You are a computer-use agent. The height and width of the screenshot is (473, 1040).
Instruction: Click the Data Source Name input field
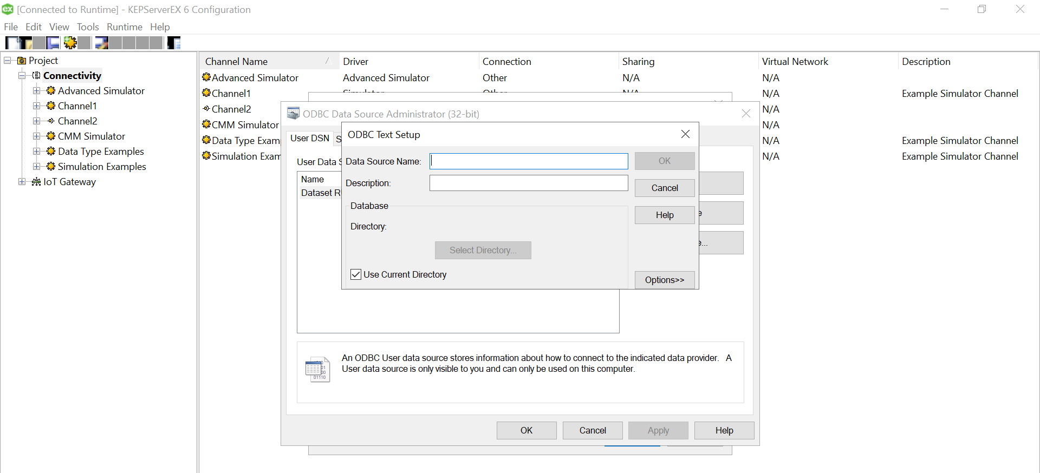[x=528, y=161]
